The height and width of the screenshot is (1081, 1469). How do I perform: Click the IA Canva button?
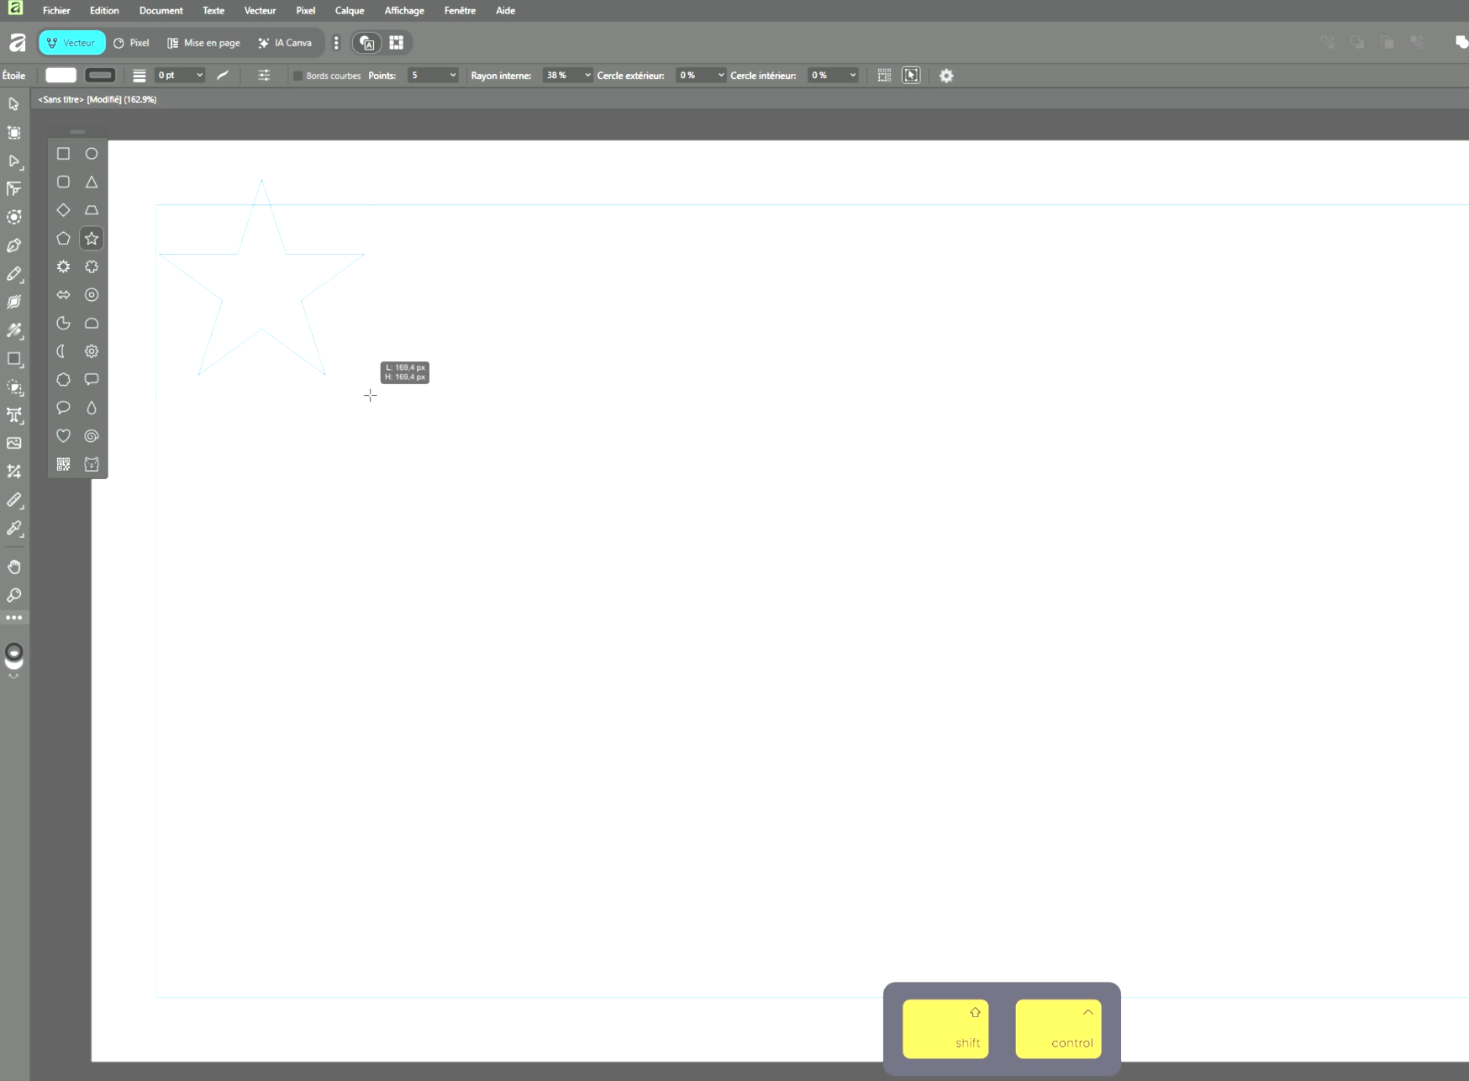coord(285,43)
